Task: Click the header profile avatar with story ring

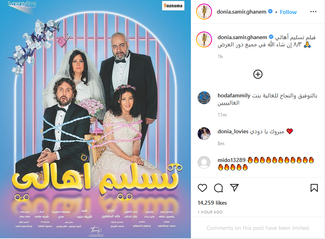Action: [204, 12]
